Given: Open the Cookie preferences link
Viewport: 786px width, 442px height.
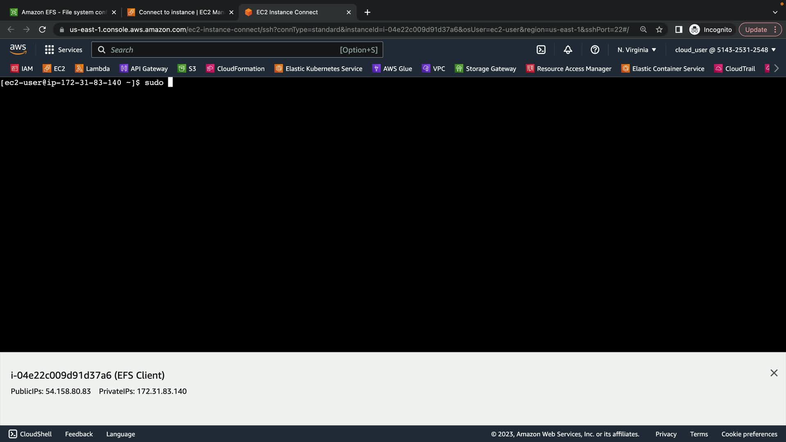Looking at the screenshot, I should (749, 434).
